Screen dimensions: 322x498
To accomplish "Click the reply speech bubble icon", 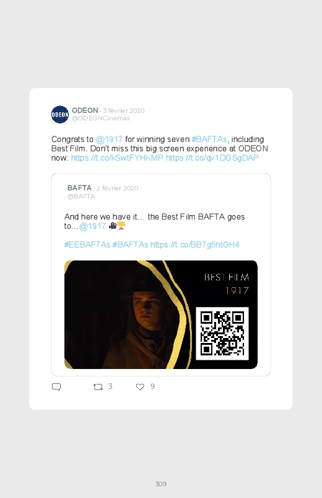I will pyautogui.click(x=56, y=387).
